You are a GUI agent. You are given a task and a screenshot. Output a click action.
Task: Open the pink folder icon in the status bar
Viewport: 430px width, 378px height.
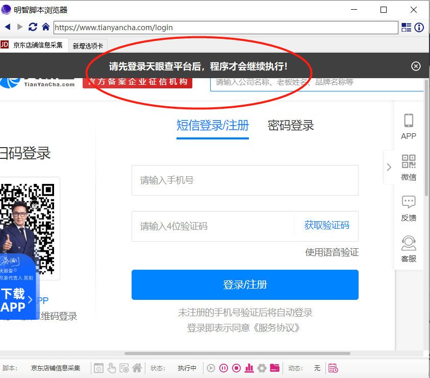pos(274,368)
